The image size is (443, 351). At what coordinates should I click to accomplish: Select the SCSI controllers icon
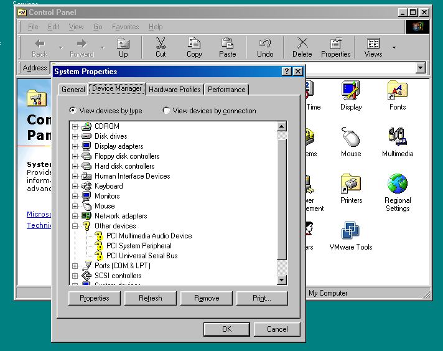pos(86,276)
